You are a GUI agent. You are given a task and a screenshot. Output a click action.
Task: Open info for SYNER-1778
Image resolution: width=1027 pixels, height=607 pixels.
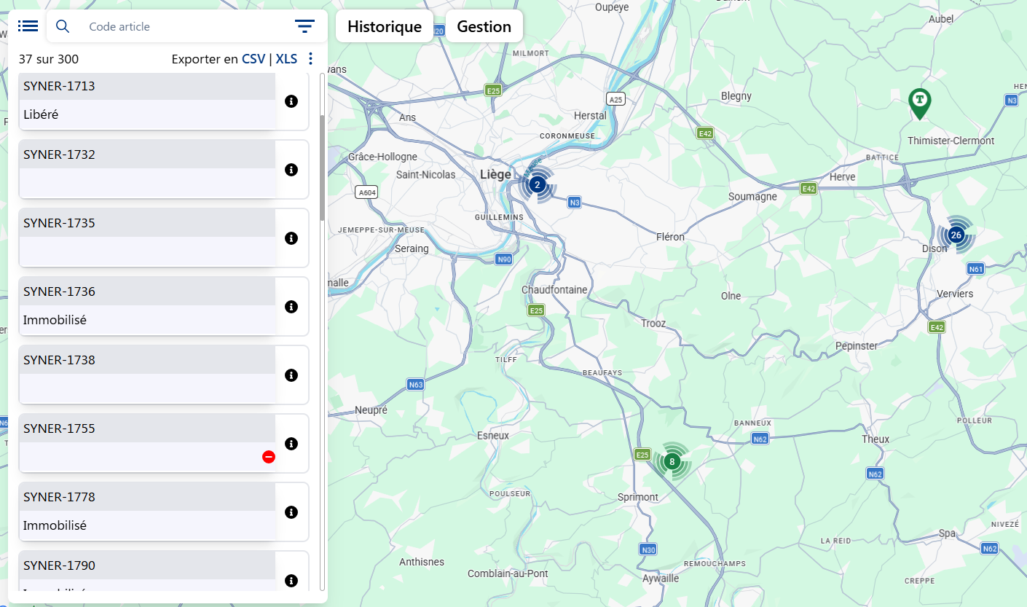coord(291,512)
